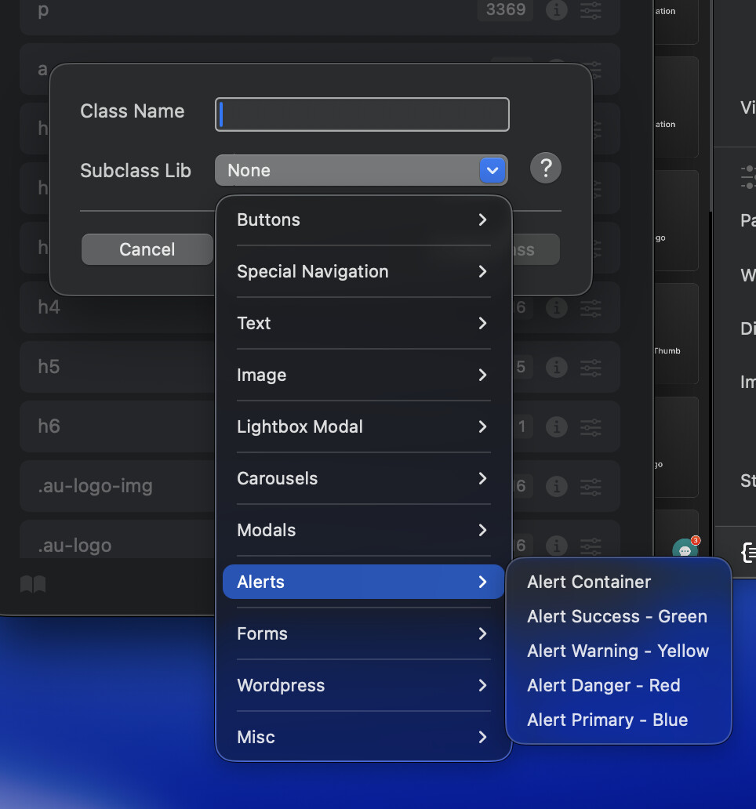Pick Alert Success - Green option
Screen dimensions: 756x809
pos(616,617)
